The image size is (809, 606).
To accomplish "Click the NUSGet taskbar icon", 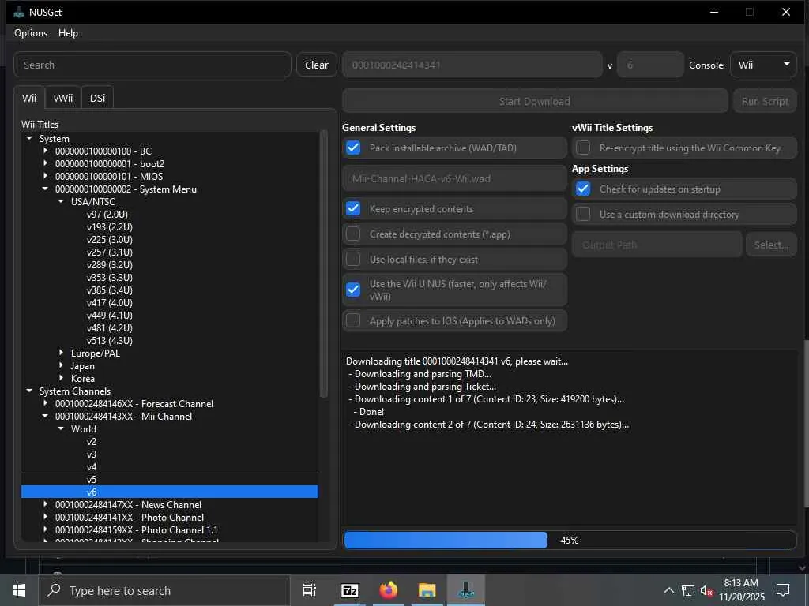I will tap(466, 590).
